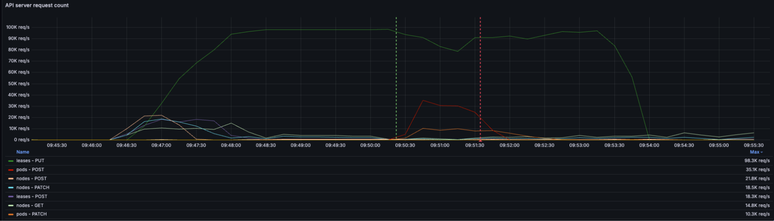
Task: Click the nodes - GET legend label
Action: click(30, 206)
